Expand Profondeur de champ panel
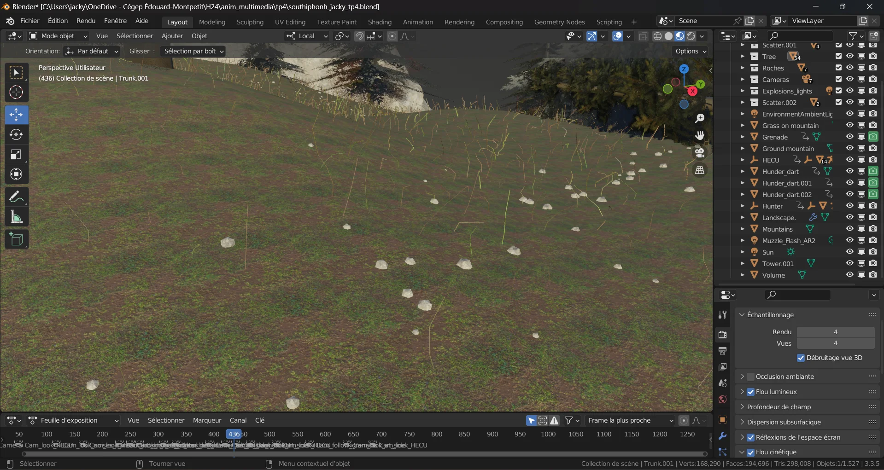Screen dimensions: 884x470 tap(742, 407)
